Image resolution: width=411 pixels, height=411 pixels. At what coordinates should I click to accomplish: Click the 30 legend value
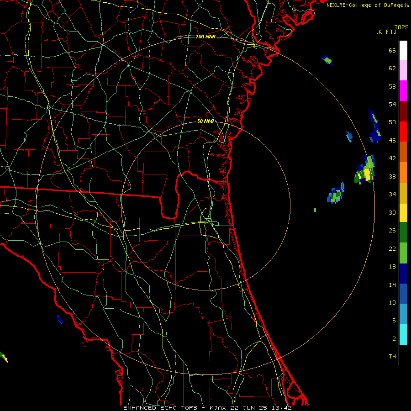pyautogui.click(x=392, y=212)
